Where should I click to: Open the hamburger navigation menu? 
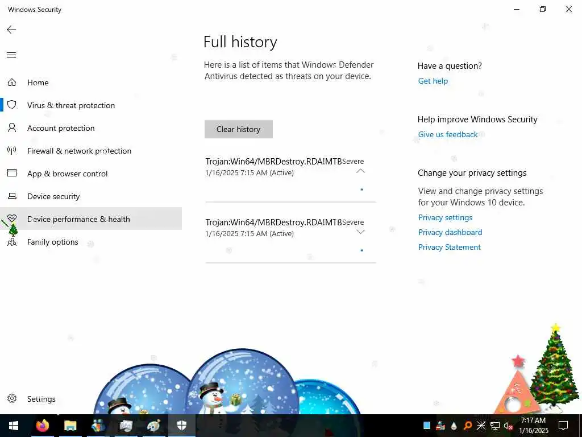pos(11,55)
